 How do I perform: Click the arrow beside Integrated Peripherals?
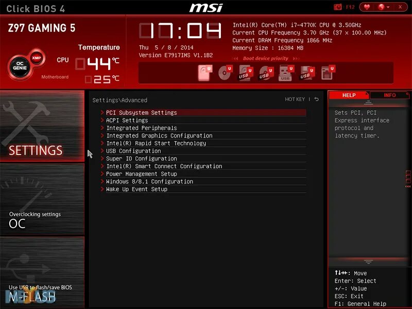pos(102,128)
